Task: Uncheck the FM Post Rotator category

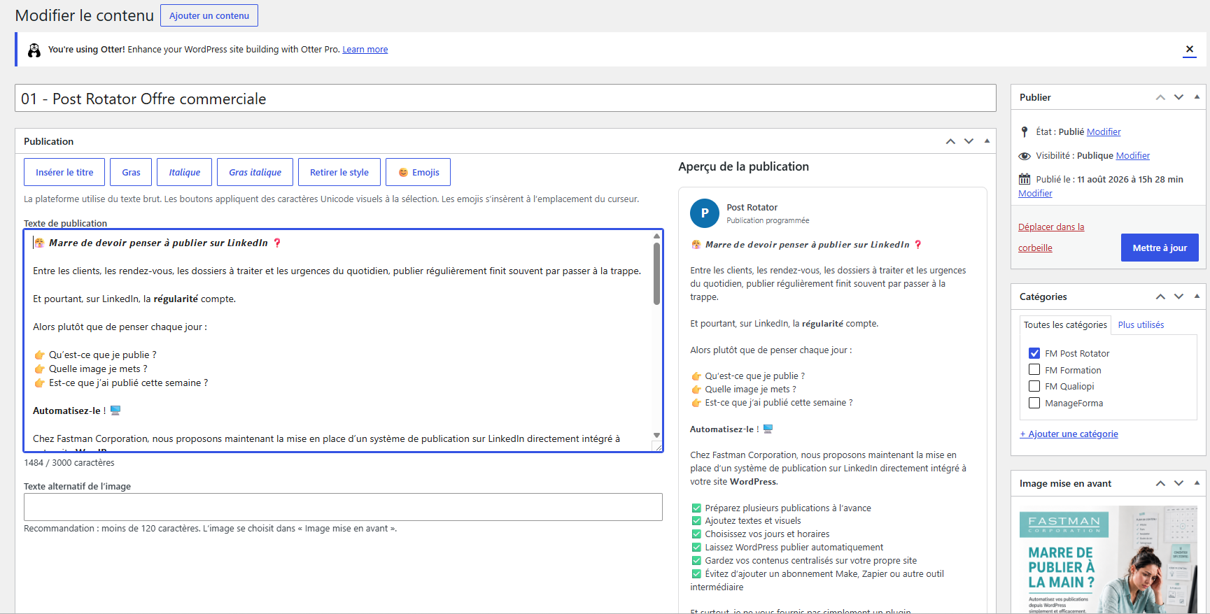Action: (x=1034, y=353)
